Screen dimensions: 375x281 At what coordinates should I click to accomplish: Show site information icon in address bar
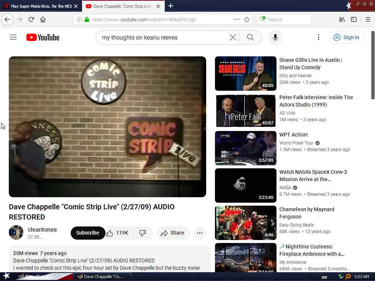pos(79,19)
